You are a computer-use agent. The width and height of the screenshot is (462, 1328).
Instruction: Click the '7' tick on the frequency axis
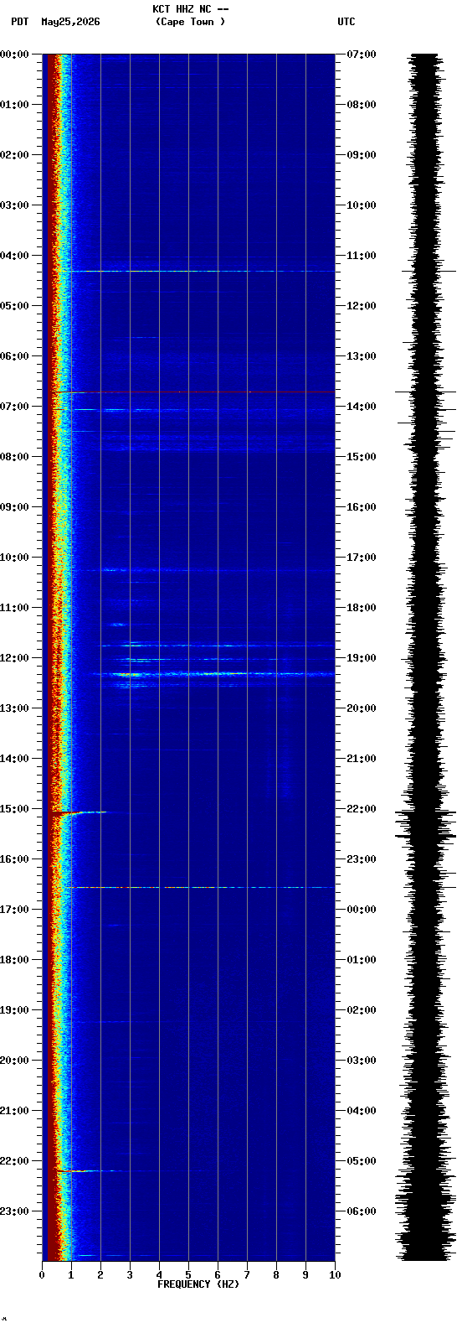pyautogui.click(x=247, y=1275)
